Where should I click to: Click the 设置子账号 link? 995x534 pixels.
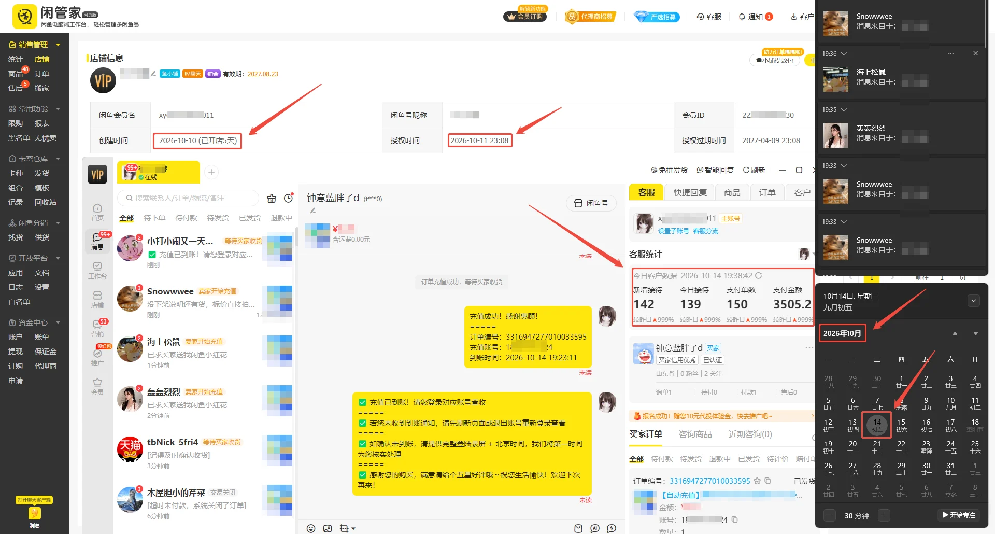pyautogui.click(x=673, y=231)
